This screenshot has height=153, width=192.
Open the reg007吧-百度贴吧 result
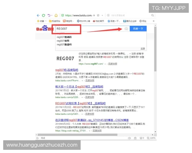pos(67,70)
